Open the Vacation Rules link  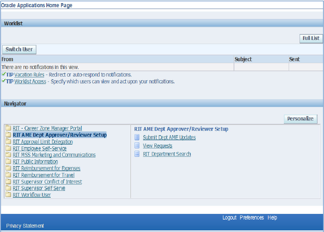pyautogui.click(x=29, y=75)
